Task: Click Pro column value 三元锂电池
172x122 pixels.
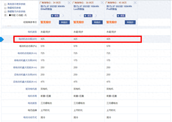Action: 112,103
